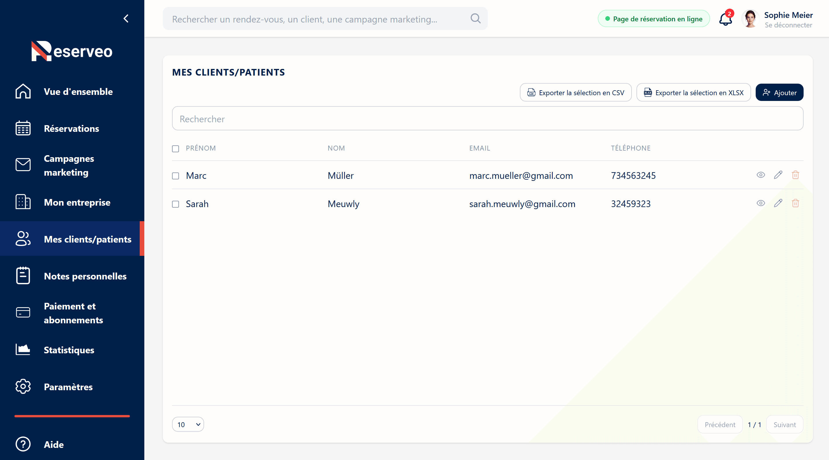Click the TÉLÉPHONE column header
Viewport: 829px width, 460px height.
631,148
